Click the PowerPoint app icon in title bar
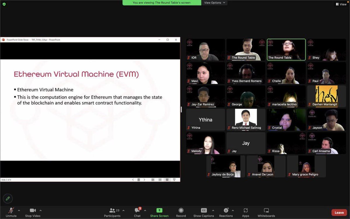Image resolution: width=350 pixels, height=219 pixels. click(3, 40)
